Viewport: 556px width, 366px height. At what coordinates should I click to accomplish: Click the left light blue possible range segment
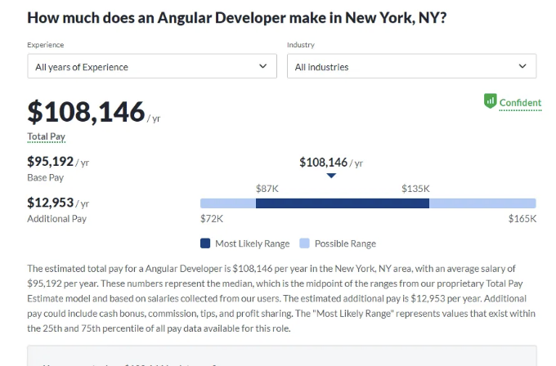click(x=228, y=203)
